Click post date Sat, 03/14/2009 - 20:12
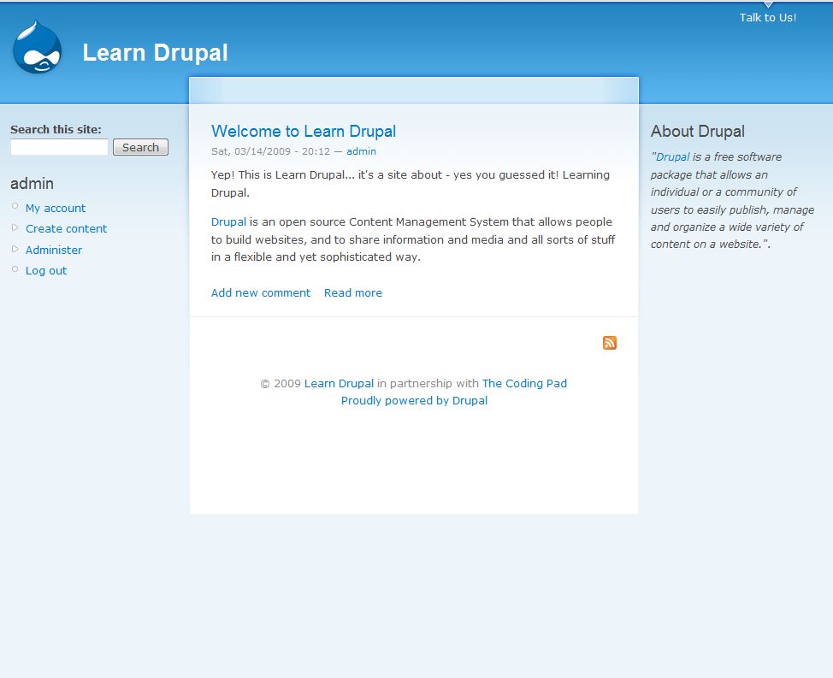The height and width of the screenshot is (678, 833). (270, 151)
